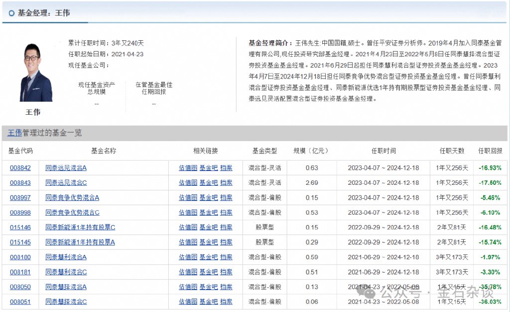The height and width of the screenshot is (312, 510).
Task: Click the fund manager 王伟 portrait photo
Action: click(x=36, y=73)
